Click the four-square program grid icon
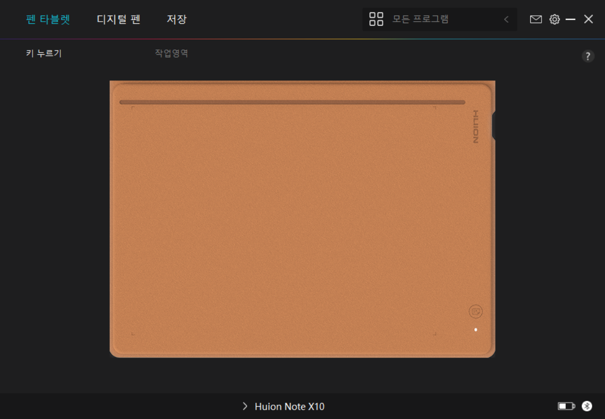Viewport: 605px width, 419px height. point(376,20)
